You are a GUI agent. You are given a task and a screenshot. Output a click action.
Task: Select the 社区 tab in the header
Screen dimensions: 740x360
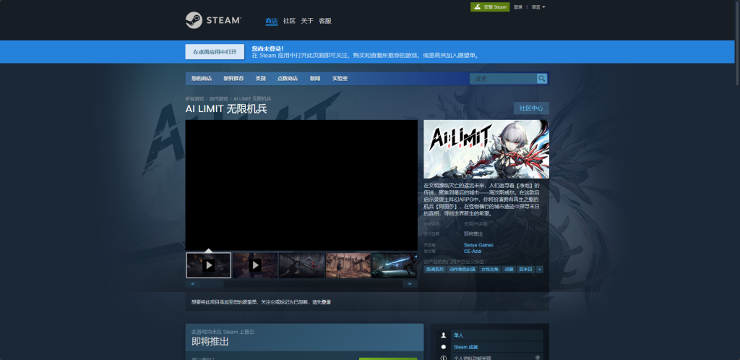click(x=289, y=21)
